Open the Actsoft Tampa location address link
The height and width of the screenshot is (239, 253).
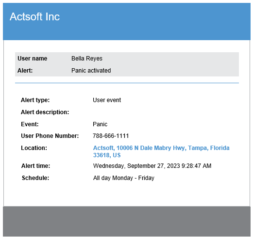point(161,151)
